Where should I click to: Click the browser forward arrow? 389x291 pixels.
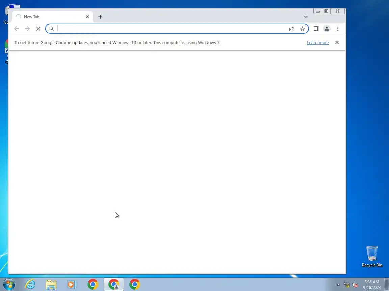pos(27,29)
